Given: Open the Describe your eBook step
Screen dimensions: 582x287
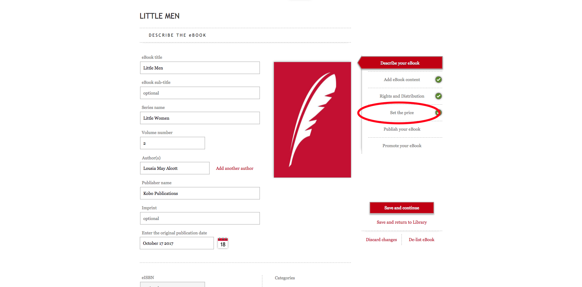Looking at the screenshot, I should pos(400,63).
